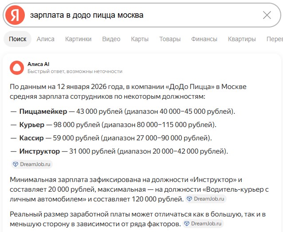Open the Товары tab
Image resolution: width=283 pixels, height=232 pixels.
170,39
